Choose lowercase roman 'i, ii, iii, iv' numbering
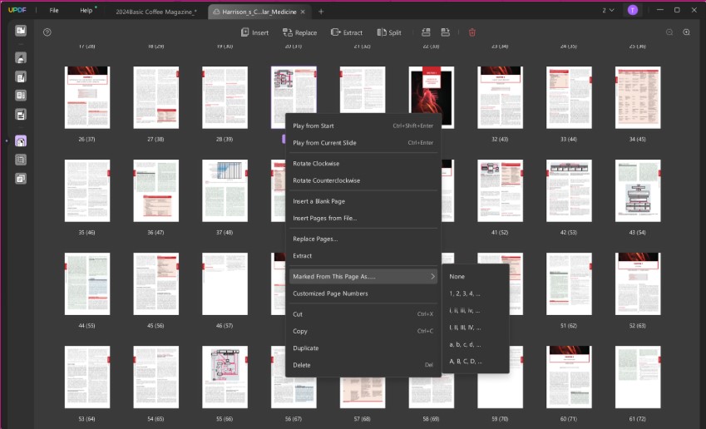 pos(464,310)
